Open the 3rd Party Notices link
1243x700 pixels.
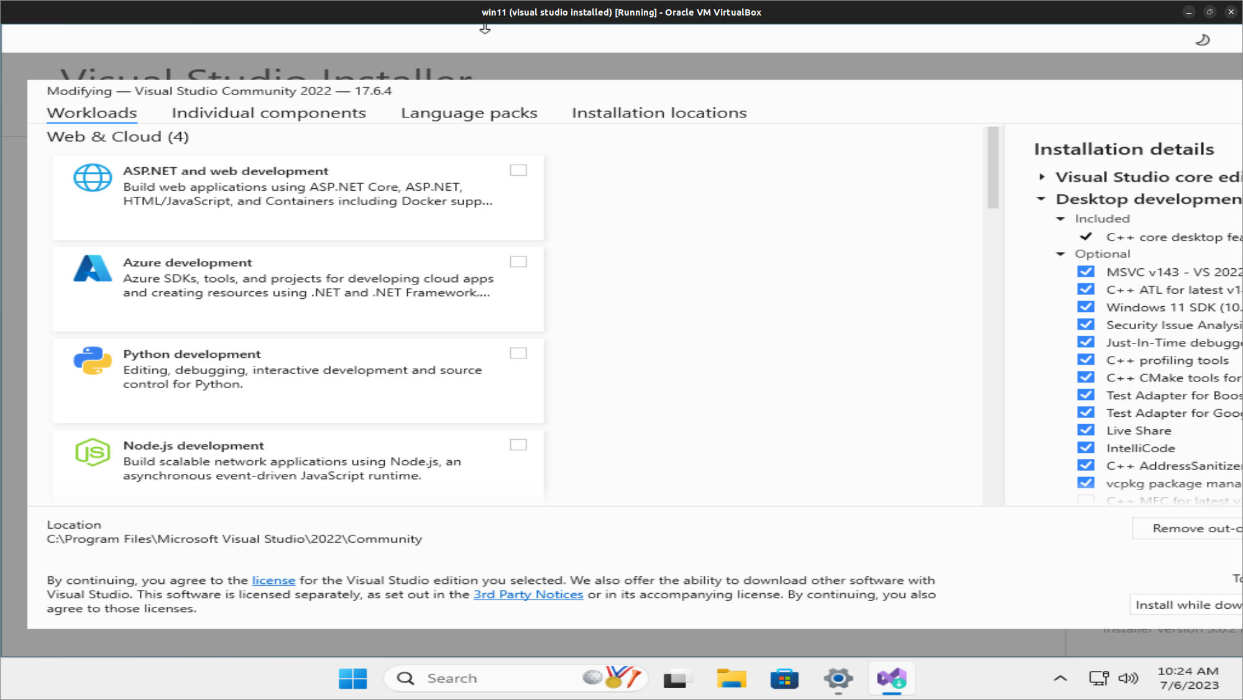coord(528,594)
